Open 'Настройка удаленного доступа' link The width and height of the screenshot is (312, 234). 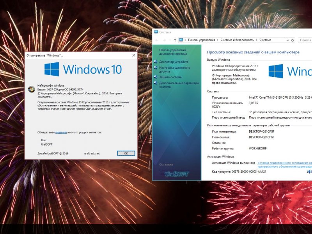175,69
